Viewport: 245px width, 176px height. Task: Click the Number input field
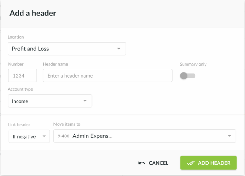point(22,76)
